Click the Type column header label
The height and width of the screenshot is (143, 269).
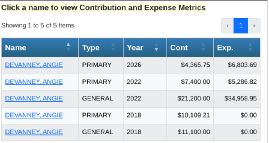(91, 48)
